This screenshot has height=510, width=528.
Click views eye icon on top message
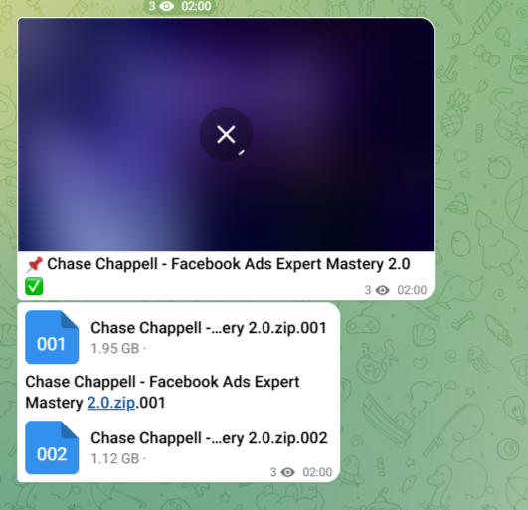(x=166, y=6)
